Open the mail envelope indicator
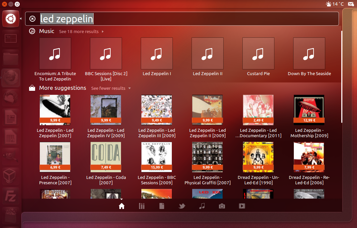Viewport: 357px width, 228px height. (351, 4)
